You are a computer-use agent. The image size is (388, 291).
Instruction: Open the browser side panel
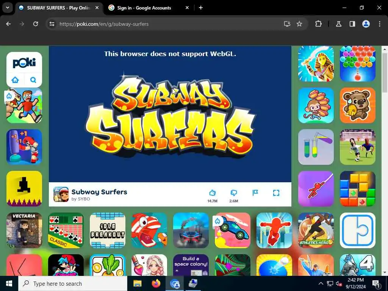(352, 24)
